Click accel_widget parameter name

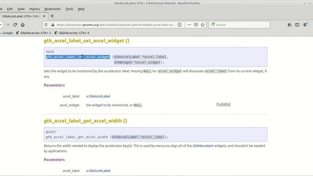pyautogui.click(x=69, y=105)
